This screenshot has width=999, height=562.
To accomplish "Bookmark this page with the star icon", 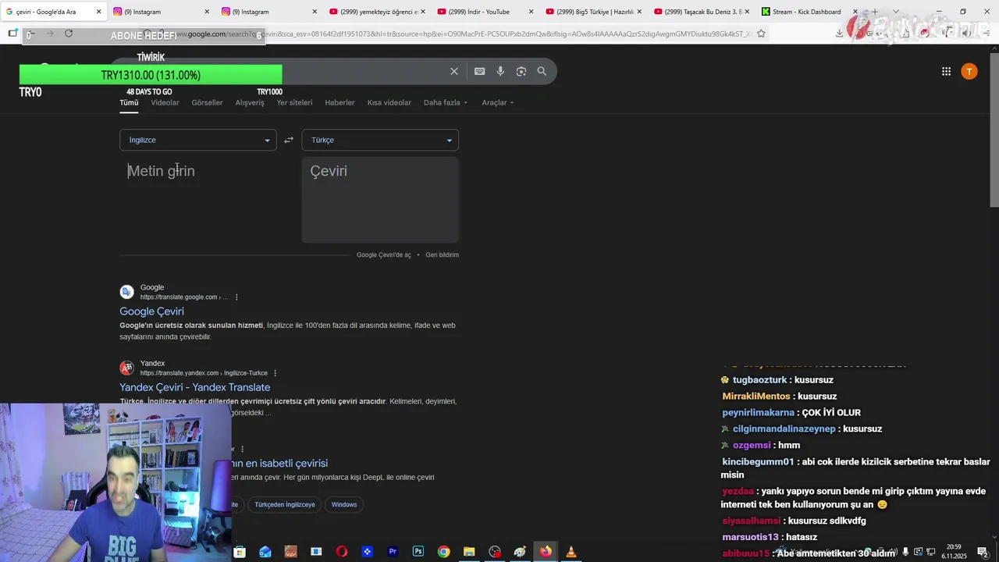I will coord(761,34).
